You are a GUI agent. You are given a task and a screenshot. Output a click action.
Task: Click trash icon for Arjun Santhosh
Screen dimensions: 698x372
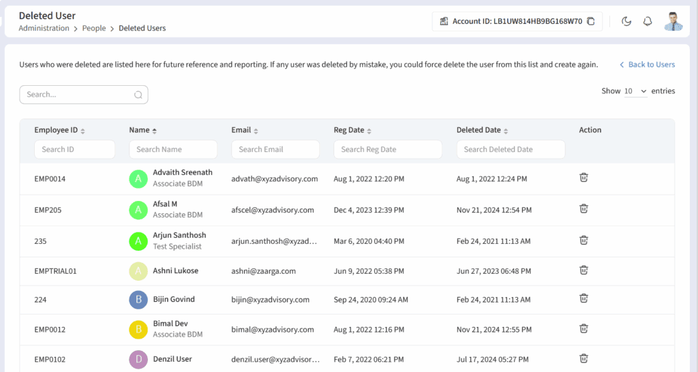pyautogui.click(x=583, y=241)
